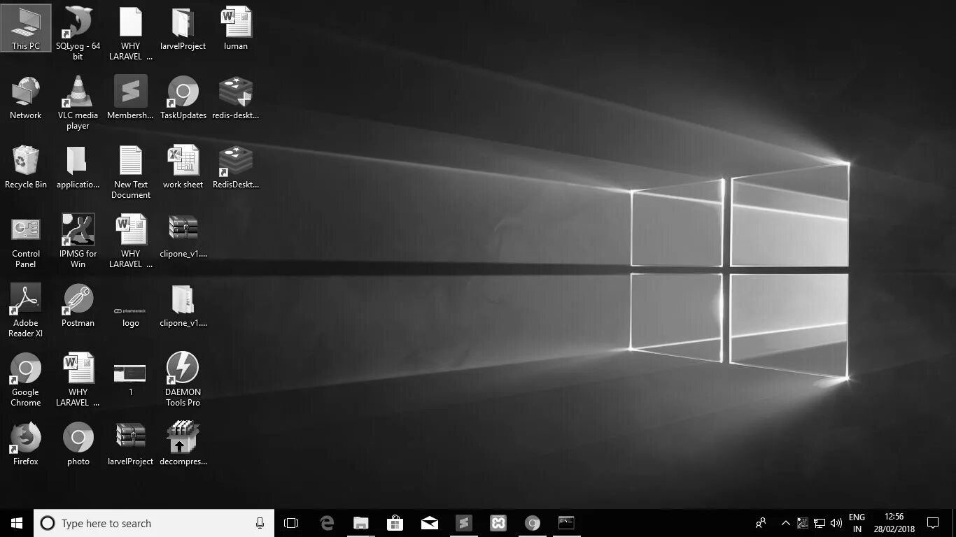Select the applicatio... file icon
The image size is (956, 537).
click(x=78, y=166)
